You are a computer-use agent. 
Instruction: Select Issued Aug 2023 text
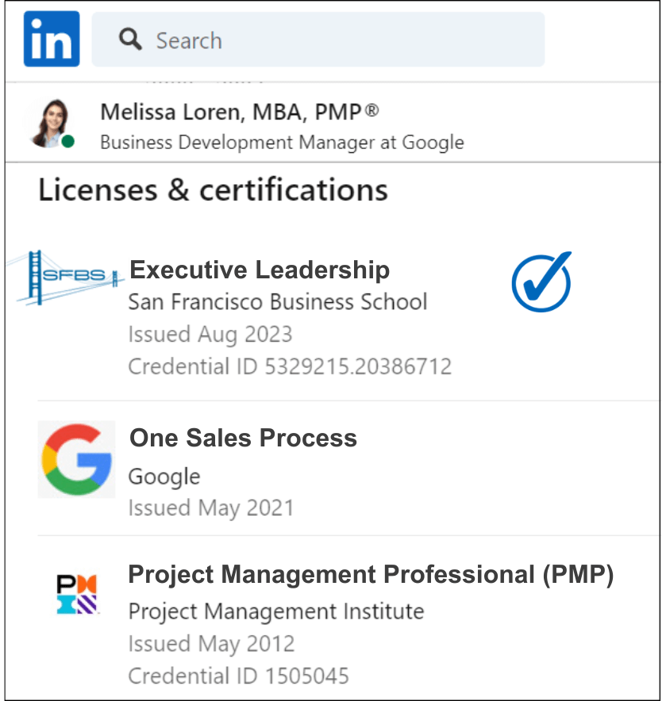(210, 335)
